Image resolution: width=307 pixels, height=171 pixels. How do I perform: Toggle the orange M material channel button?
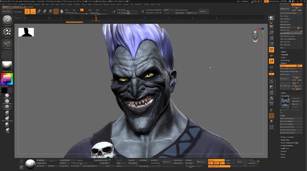point(82,10)
